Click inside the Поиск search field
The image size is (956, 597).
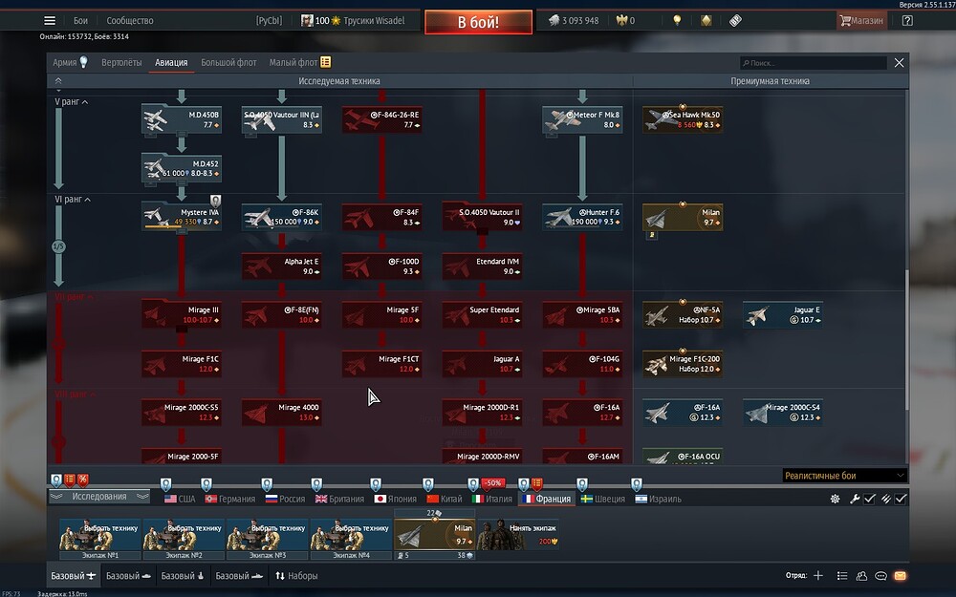point(814,63)
